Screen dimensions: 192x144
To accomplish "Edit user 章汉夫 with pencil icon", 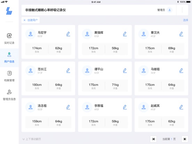I will click(x=181, y=34).
